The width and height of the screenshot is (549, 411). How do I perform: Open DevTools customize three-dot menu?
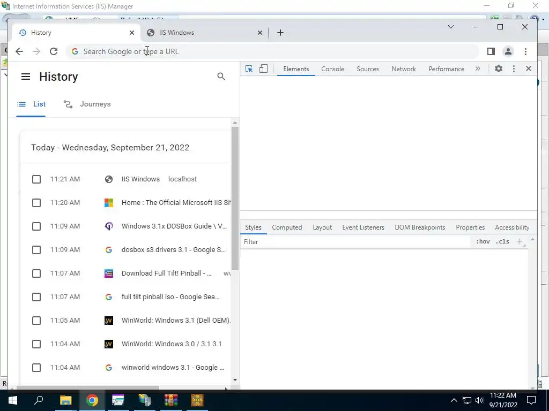pyautogui.click(x=514, y=69)
